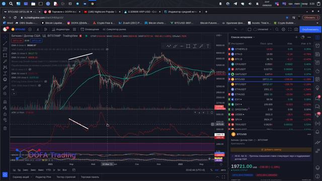Toggle visibility eye of MA 10 indicator

(30, 69)
